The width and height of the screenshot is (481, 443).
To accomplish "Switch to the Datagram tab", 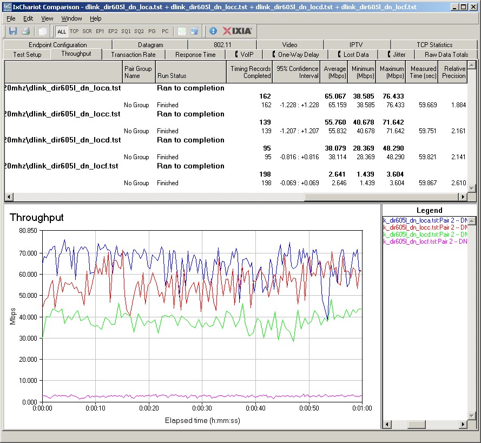I will (x=150, y=45).
